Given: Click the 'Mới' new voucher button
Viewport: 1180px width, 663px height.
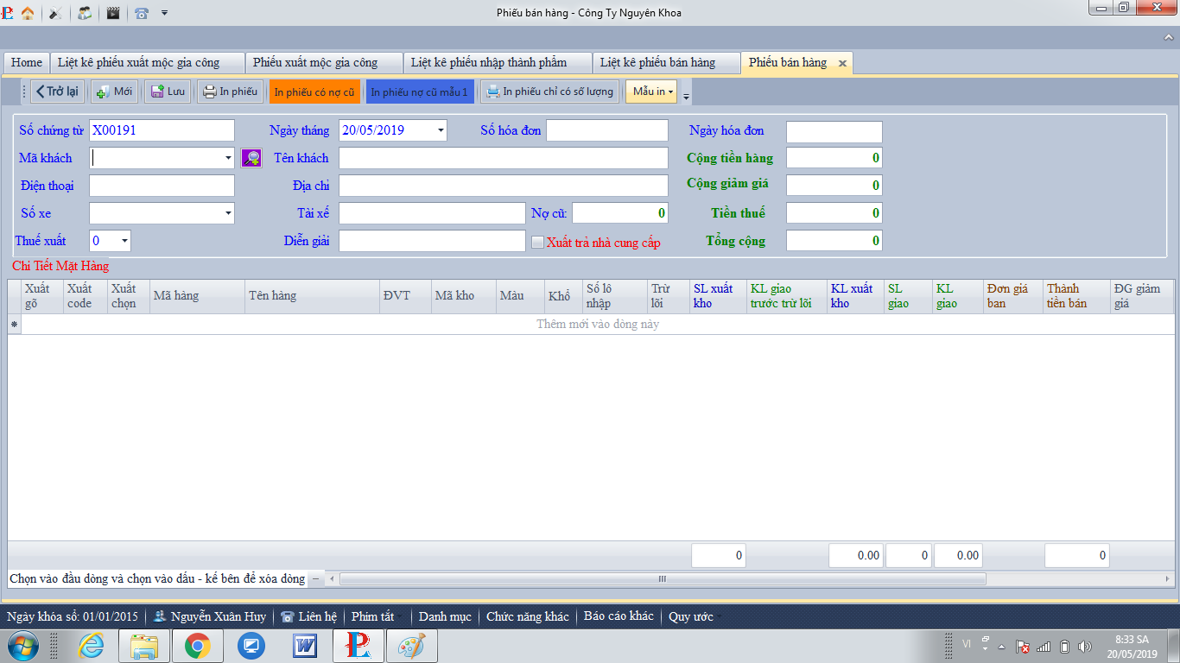Looking at the screenshot, I should [114, 92].
